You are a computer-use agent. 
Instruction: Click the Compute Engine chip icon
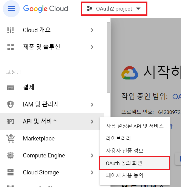11,155
